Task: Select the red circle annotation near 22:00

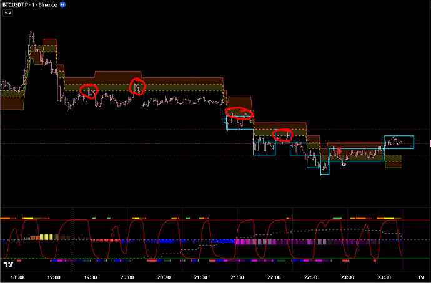Action: 283,134
